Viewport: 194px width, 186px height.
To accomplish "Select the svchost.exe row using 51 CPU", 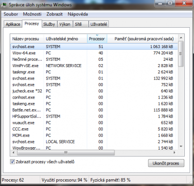I will click(94, 47).
